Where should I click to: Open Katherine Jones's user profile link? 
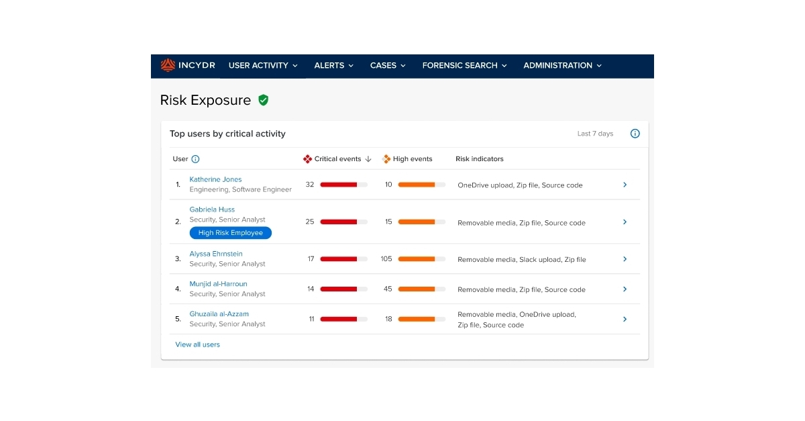tap(215, 179)
